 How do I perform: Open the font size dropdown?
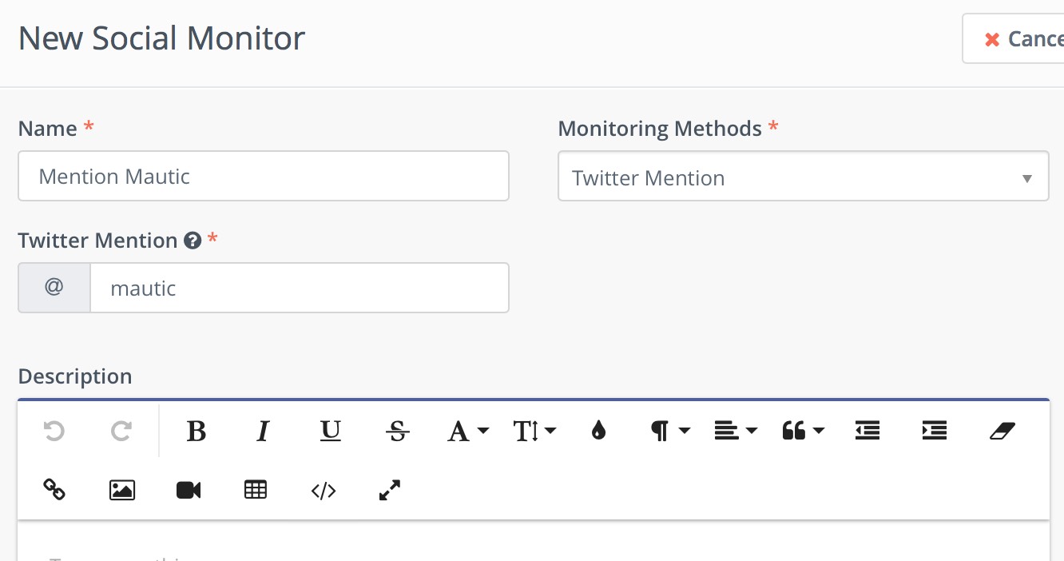point(534,432)
